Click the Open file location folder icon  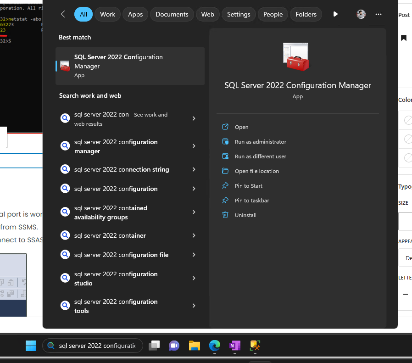click(x=225, y=171)
